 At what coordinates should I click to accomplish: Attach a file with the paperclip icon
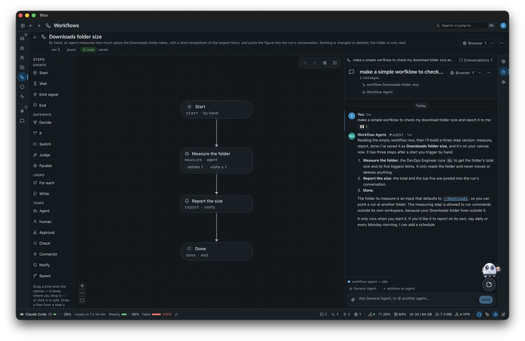click(x=353, y=300)
